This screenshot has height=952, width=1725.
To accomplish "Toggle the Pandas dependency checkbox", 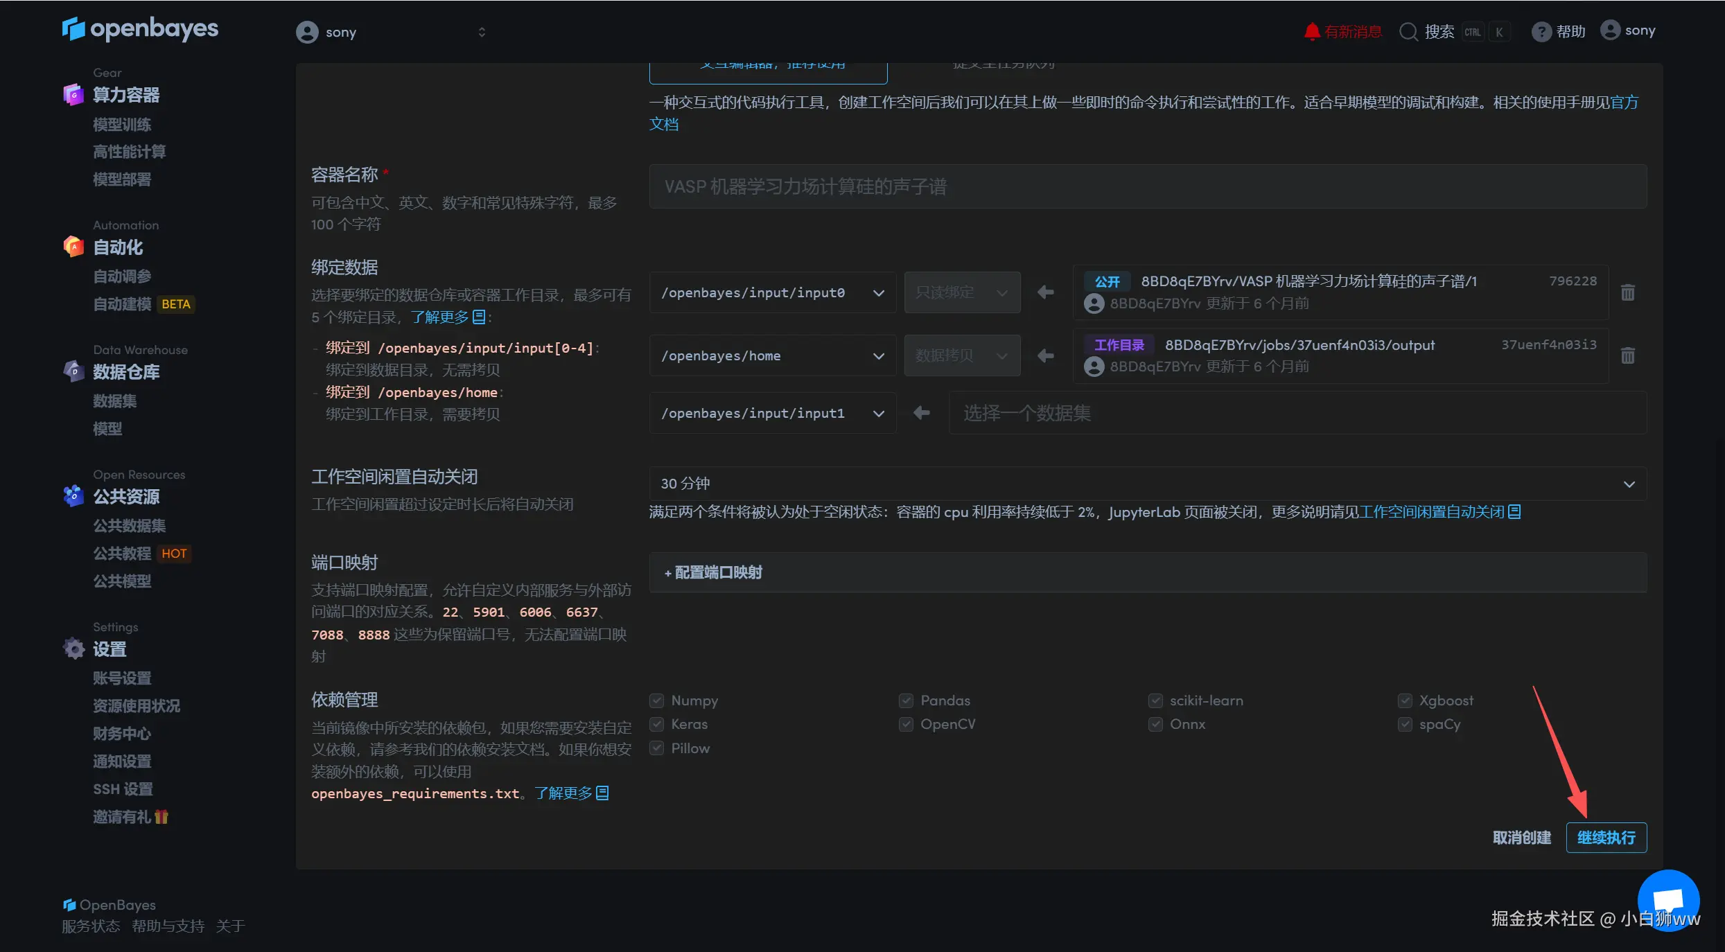I will coord(906,700).
